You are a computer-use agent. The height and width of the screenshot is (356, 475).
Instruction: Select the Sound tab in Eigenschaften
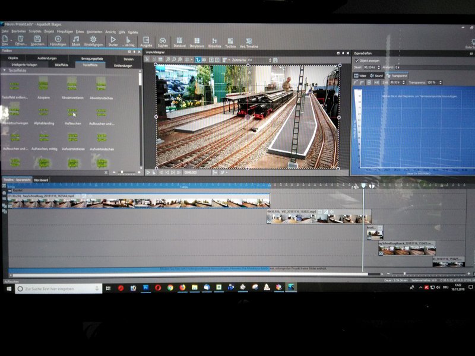(376, 75)
